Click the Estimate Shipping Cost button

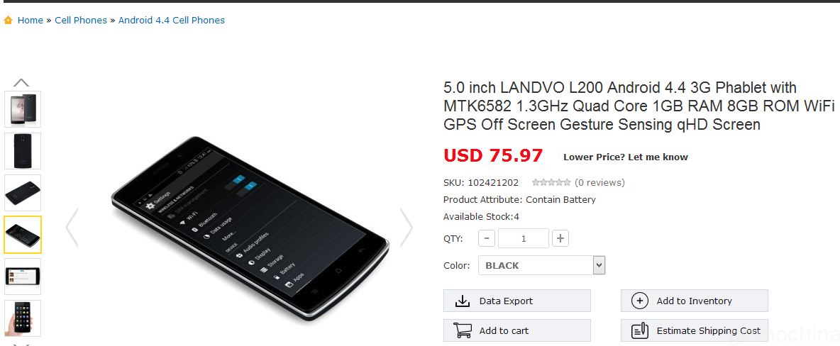tap(695, 330)
